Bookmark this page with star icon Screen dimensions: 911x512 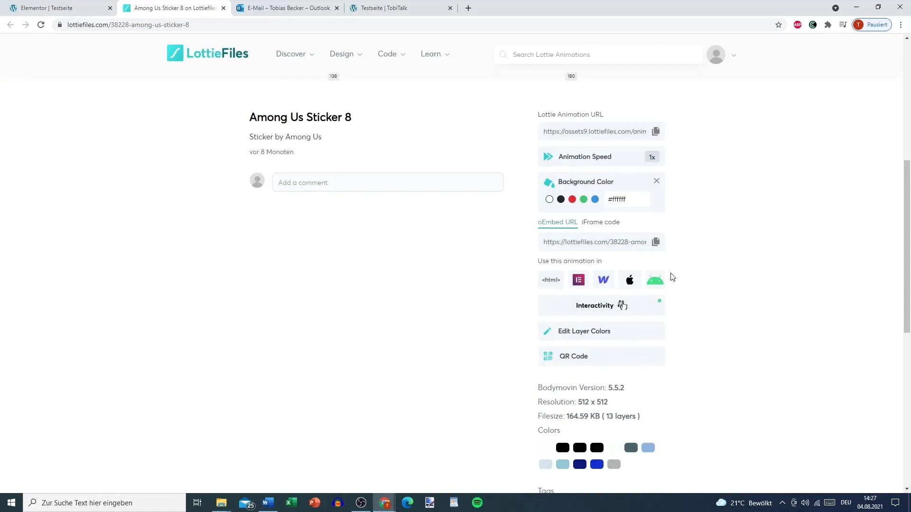tap(779, 25)
